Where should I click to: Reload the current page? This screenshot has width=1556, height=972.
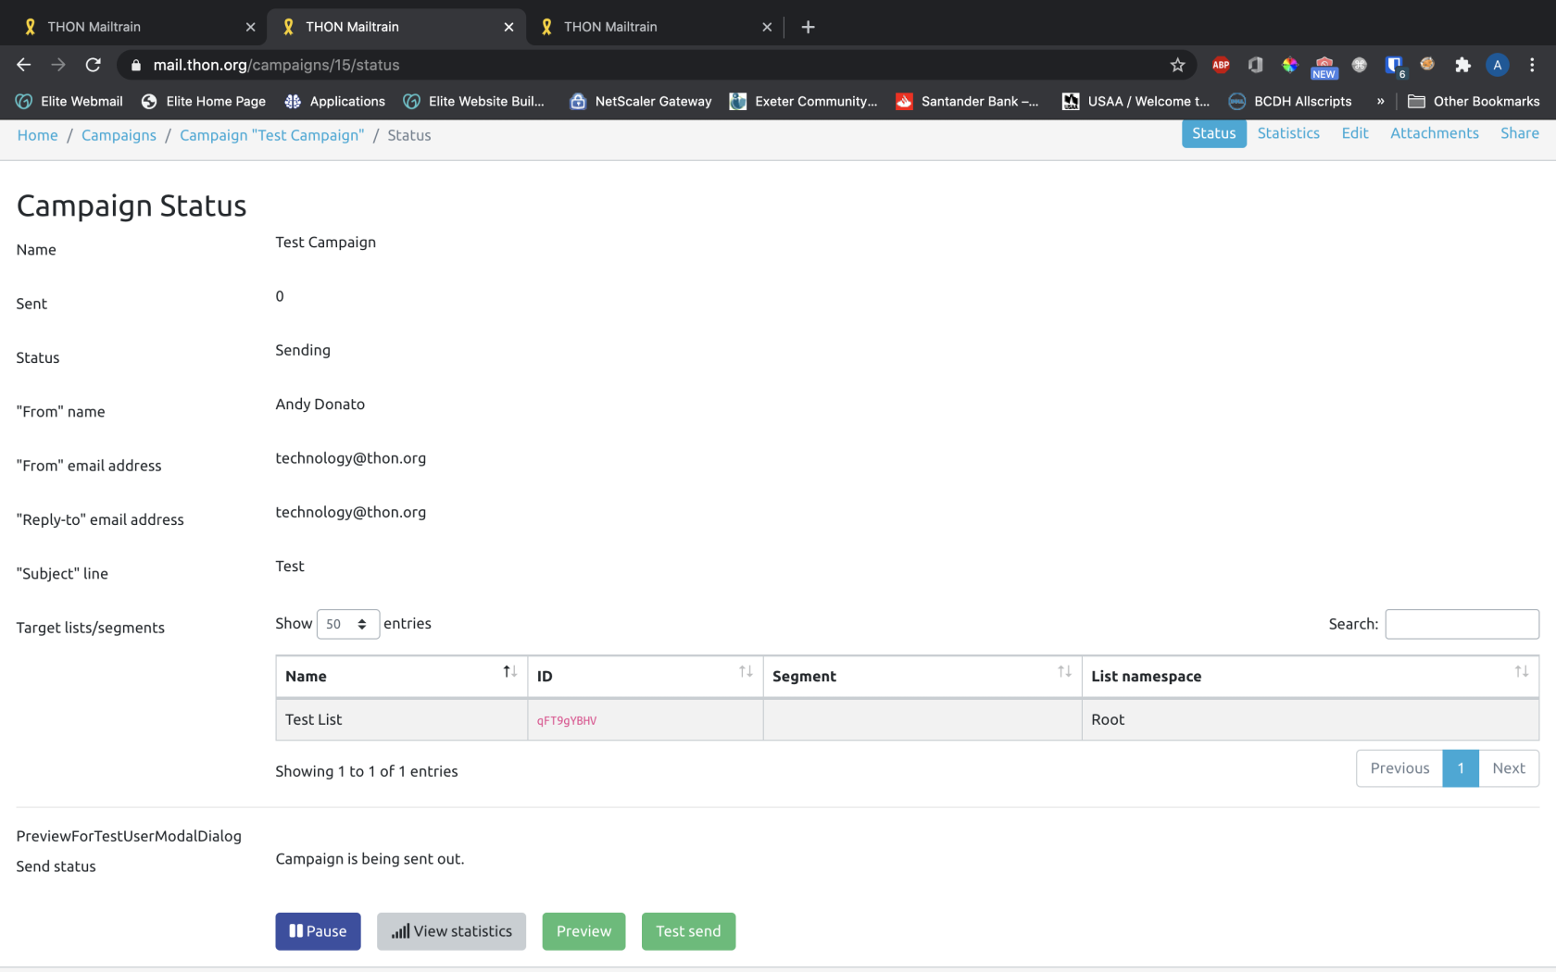(x=93, y=65)
